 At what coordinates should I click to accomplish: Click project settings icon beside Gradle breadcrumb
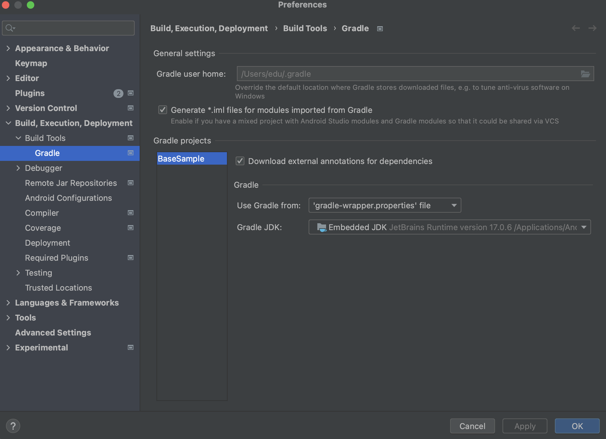380,29
